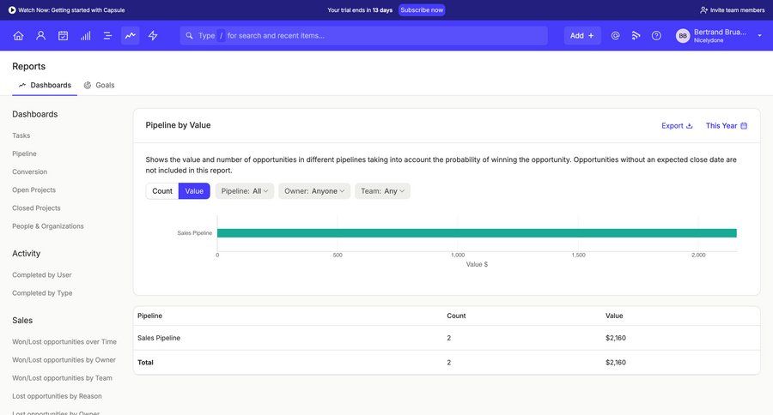The image size is (773, 415).
Task: Open the Projects list icon
Action: 107,35
